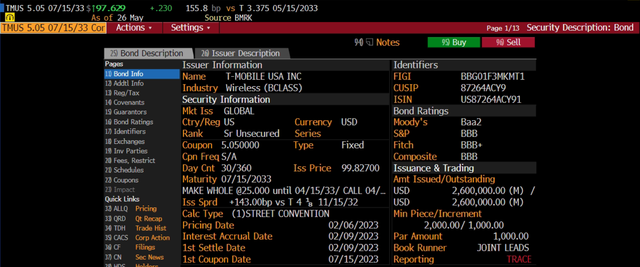This screenshot has width=640, height=267.
Task: Click the TMUS 5.05 07/15/33 Corp security field
Action: click(53, 28)
